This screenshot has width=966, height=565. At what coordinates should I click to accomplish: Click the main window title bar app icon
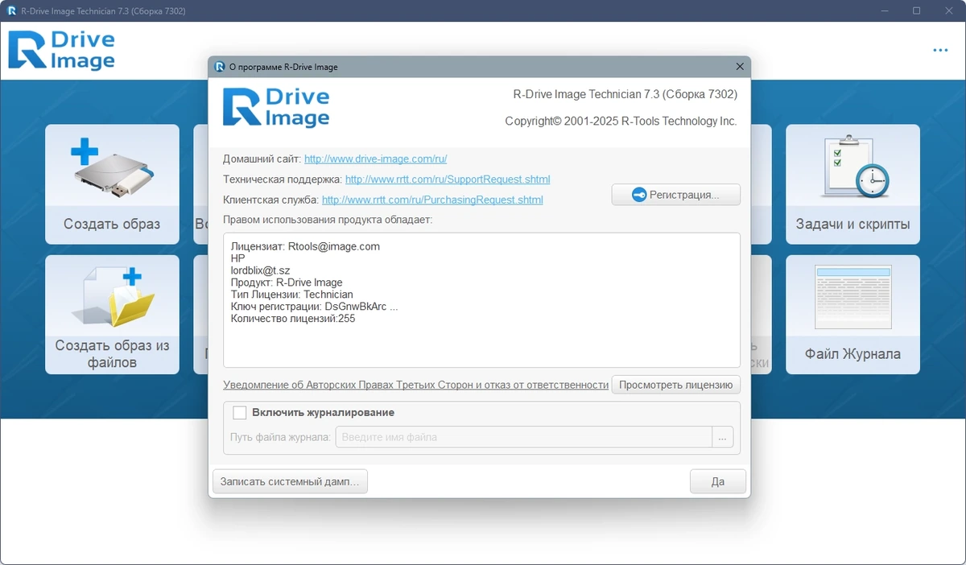point(12,10)
